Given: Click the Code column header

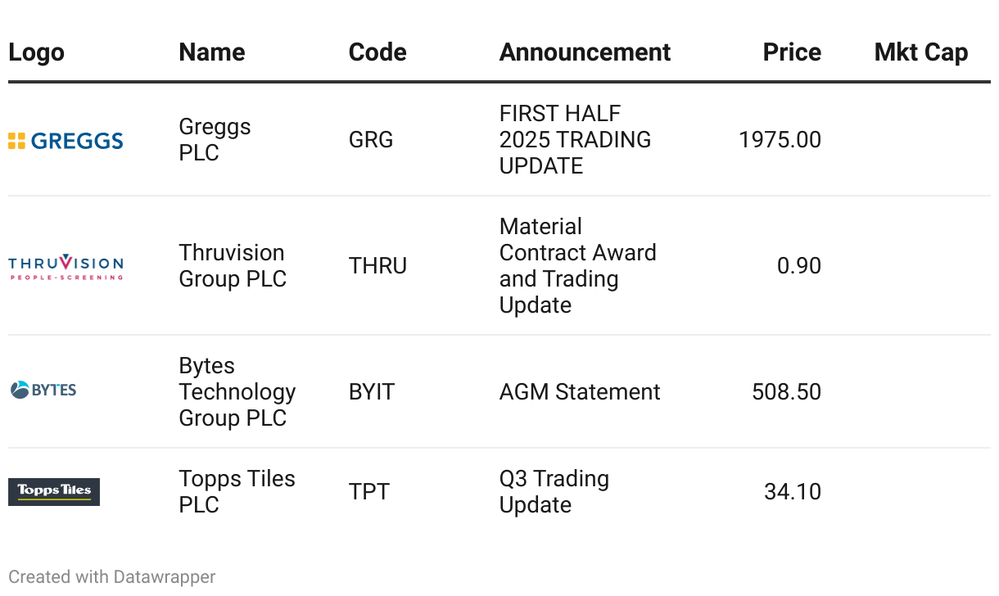Looking at the screenshot, I should 377,52.
